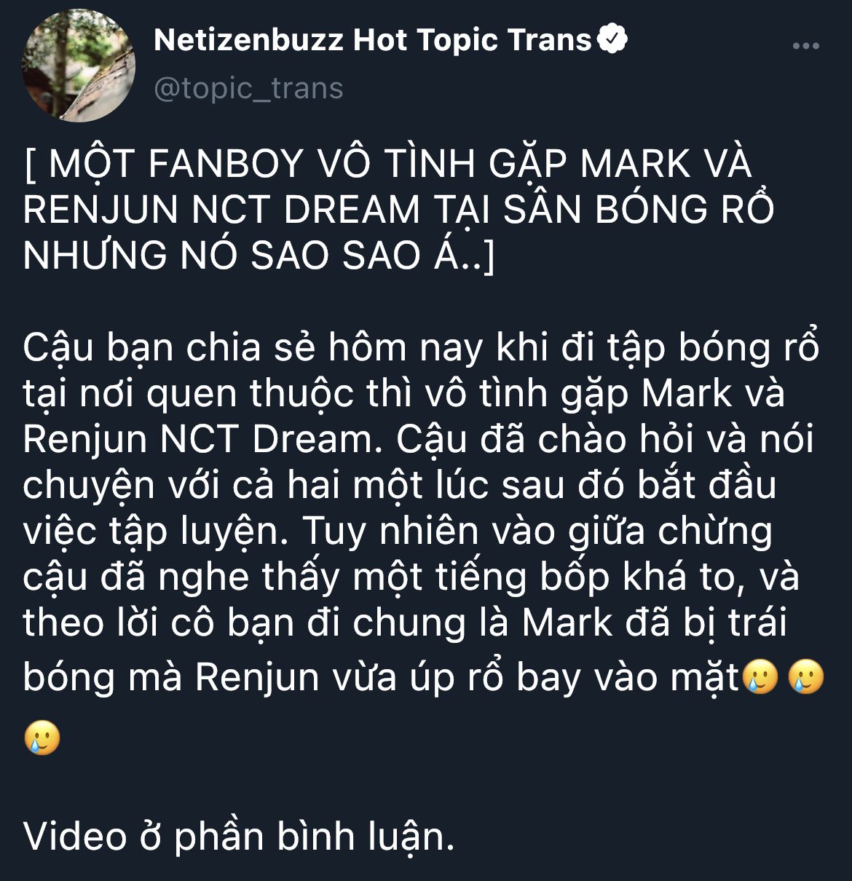Click the blue verified badge

click(x=612, y=39)
